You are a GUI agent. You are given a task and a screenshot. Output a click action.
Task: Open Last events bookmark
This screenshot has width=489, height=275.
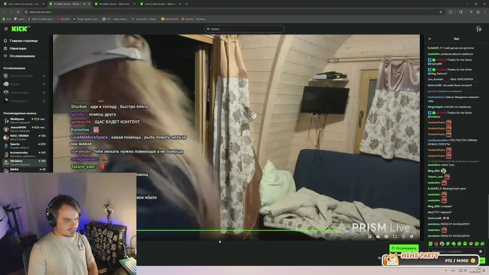pyautogui.click(x=144, y=19)
